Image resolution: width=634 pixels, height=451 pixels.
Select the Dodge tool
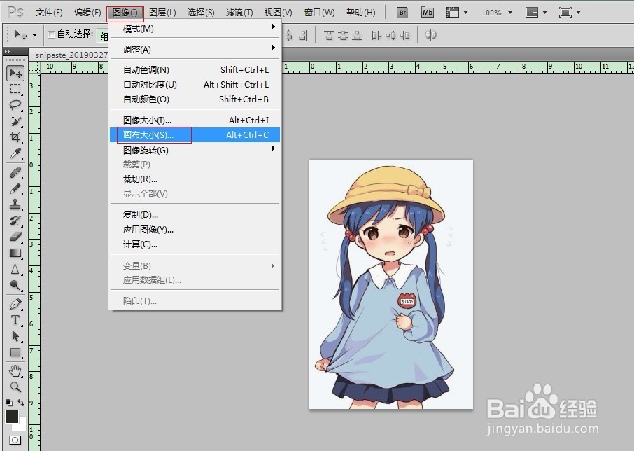click(15, 286)
